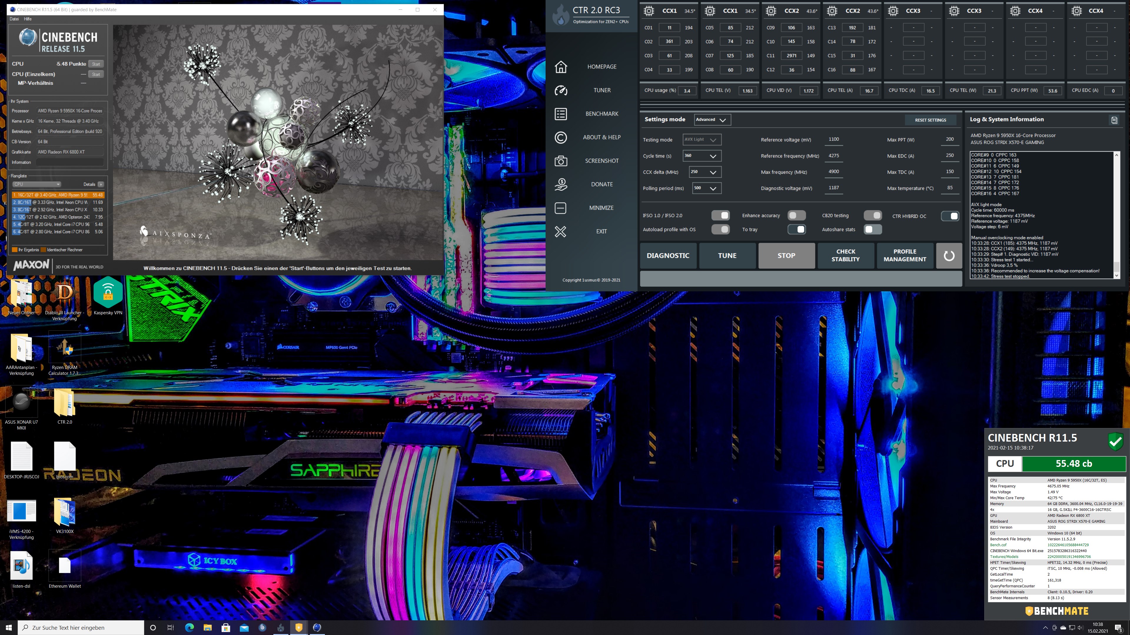Screen dimensions: 1130x635
Task: Click RESET SETTINGS in CTR
Action: pos(930,120)
